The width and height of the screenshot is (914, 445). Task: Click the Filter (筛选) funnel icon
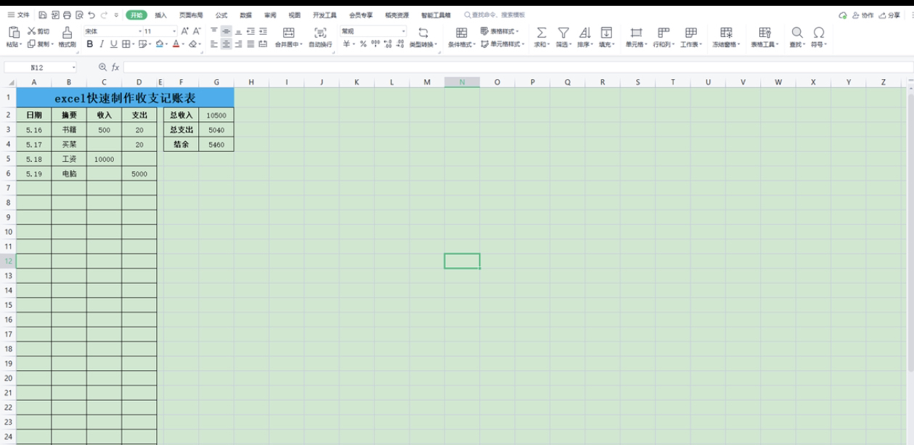563,33
